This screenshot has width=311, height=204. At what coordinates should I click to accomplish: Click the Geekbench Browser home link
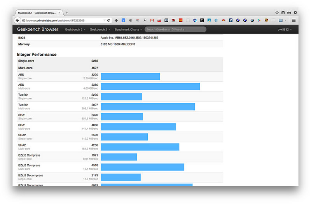click(x=37, y=29)
